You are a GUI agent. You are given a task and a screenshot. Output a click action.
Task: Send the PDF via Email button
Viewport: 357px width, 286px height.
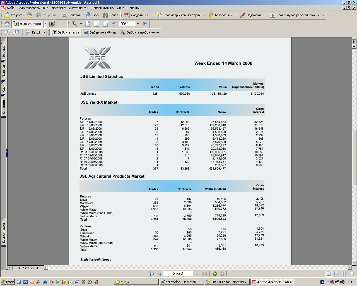[x=93, y=15]
